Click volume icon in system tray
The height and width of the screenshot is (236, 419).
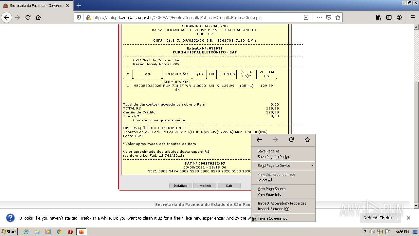point(372,232)
